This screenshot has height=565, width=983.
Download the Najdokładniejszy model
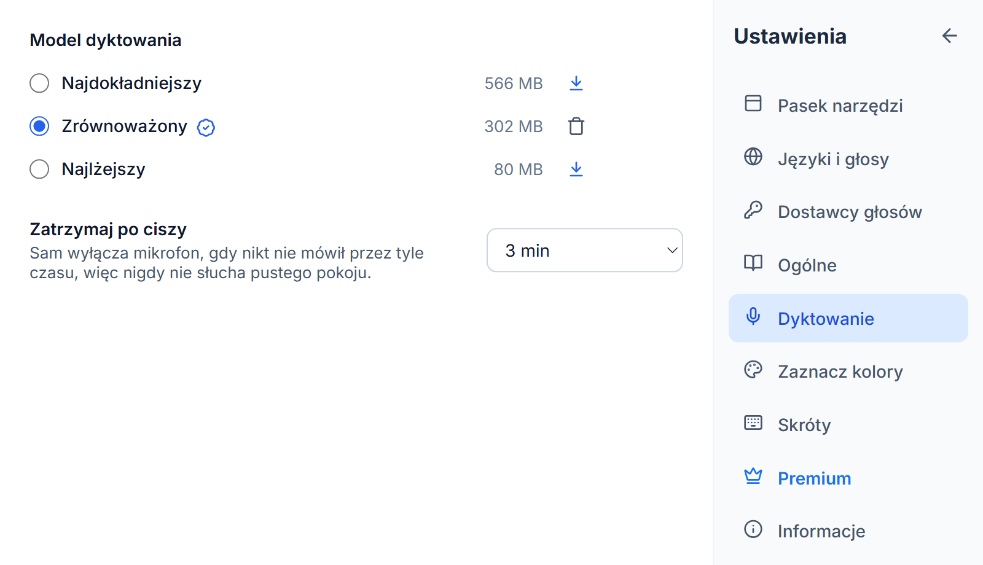pos(576,83)
